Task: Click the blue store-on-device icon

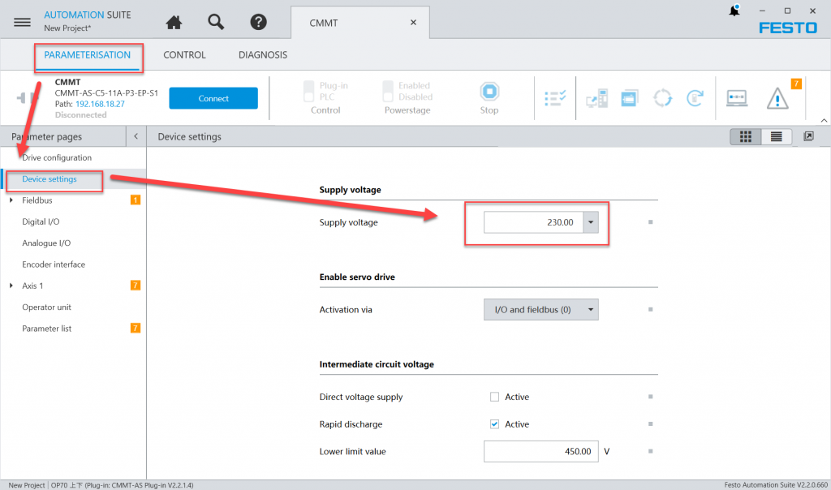Action: [629, 98]
